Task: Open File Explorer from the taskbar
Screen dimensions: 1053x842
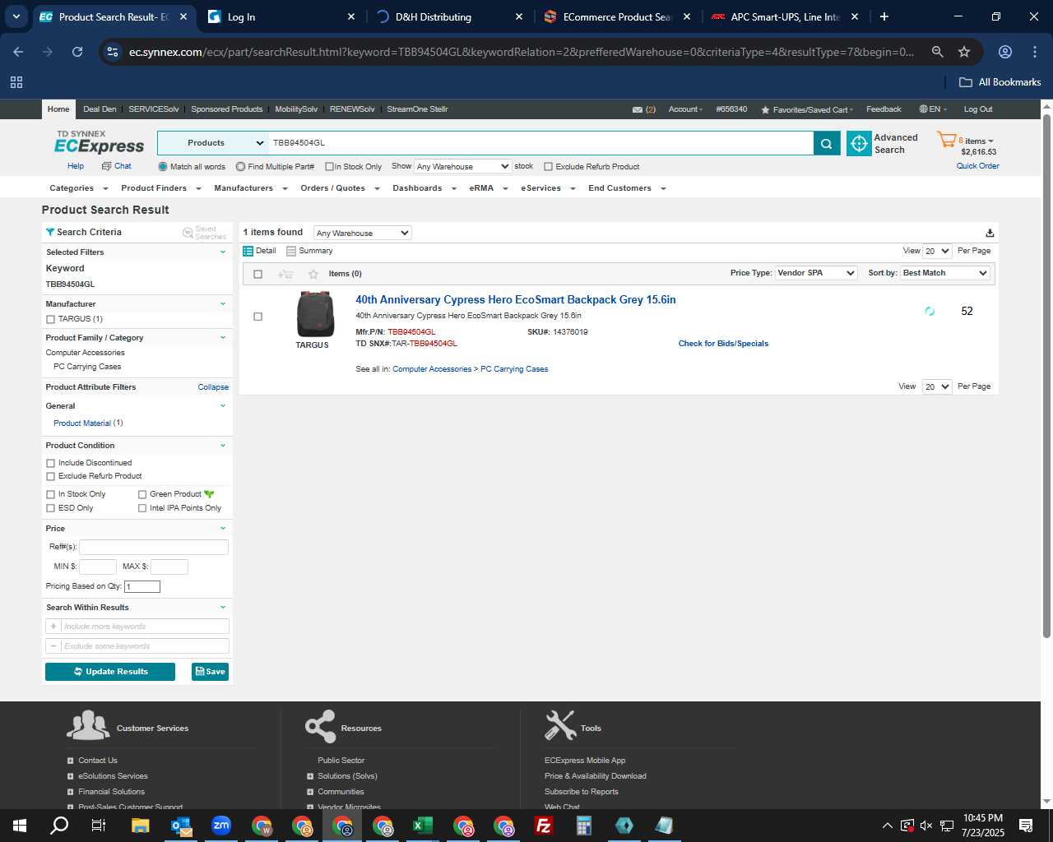Action: coord(141,826)
